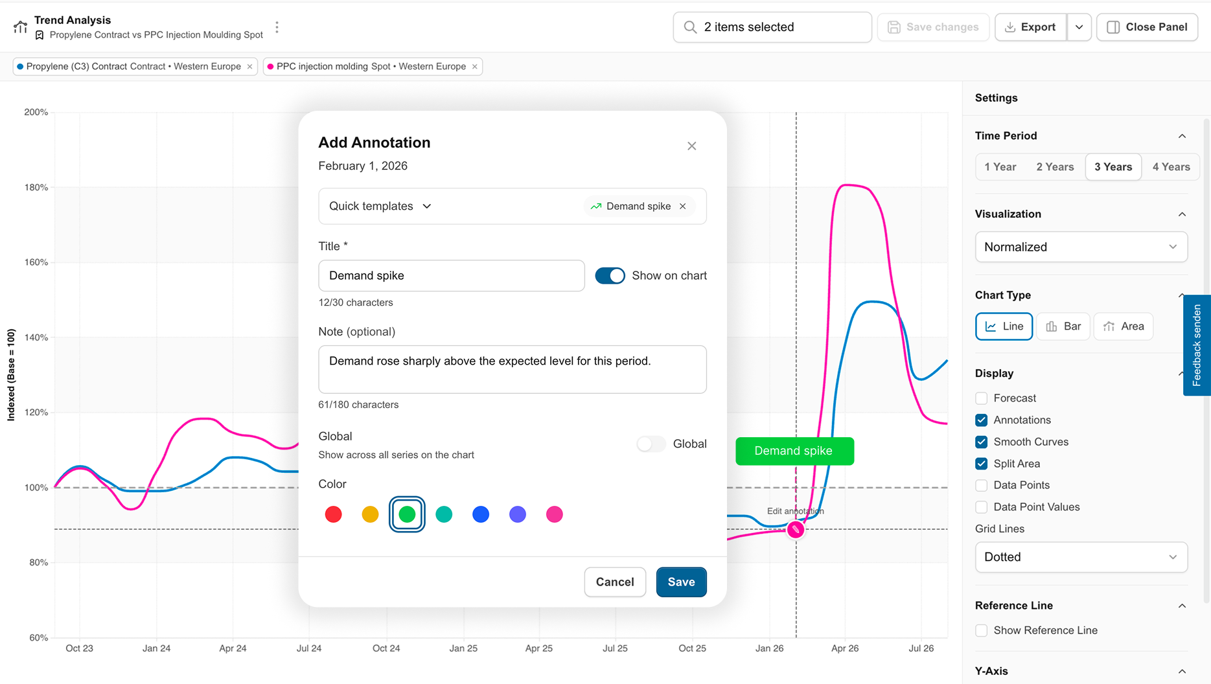Open the Export options dropdown arrow
Viewport: 1211px width, 684px height.
click(x=1079, y=27)
